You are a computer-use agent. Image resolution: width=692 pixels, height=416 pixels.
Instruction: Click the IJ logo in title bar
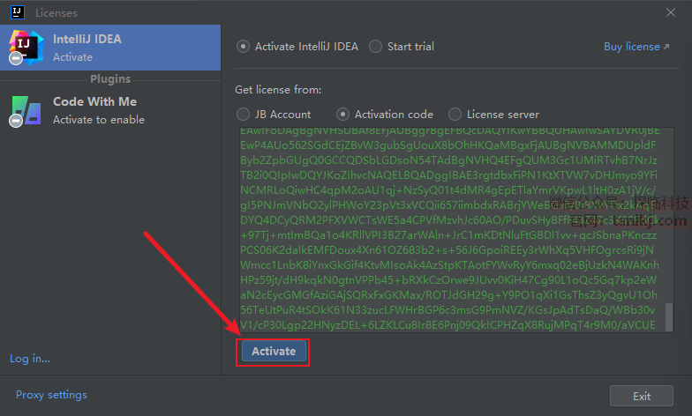17,12
